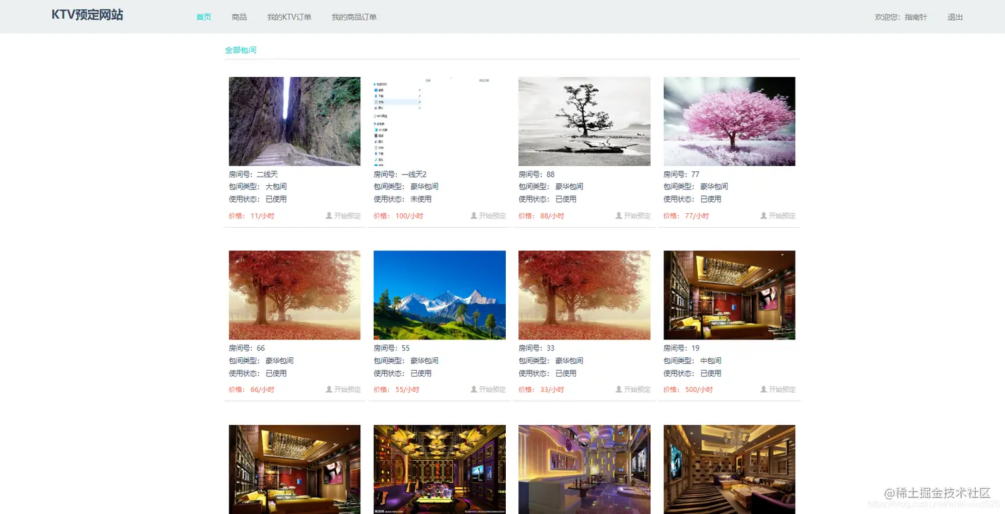Click the price 价格: 55/小时
Viewport: 1005px width, 514px height.
pyautogui.click(x=397, y=390)
